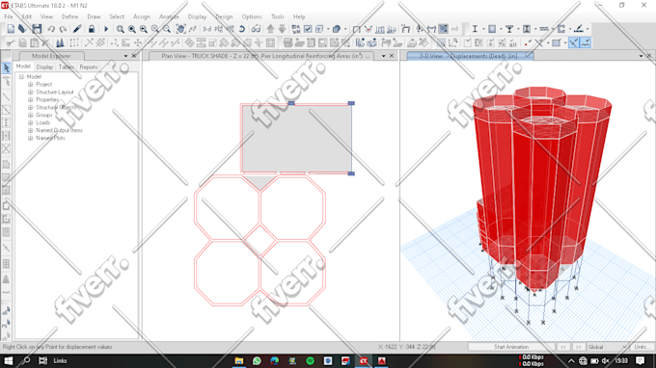
Task: Click the Start Animation button
Action: point(511,347)
